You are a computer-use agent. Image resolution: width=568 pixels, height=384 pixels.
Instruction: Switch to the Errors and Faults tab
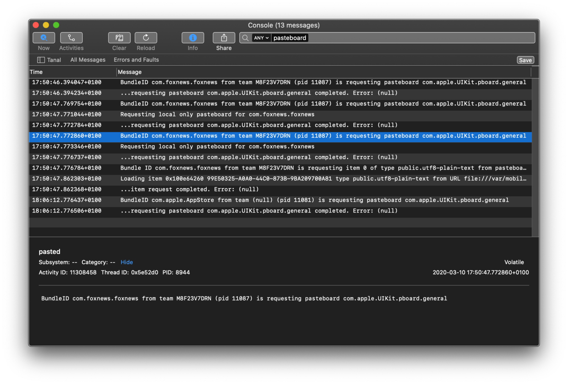[x=136, y=60]
